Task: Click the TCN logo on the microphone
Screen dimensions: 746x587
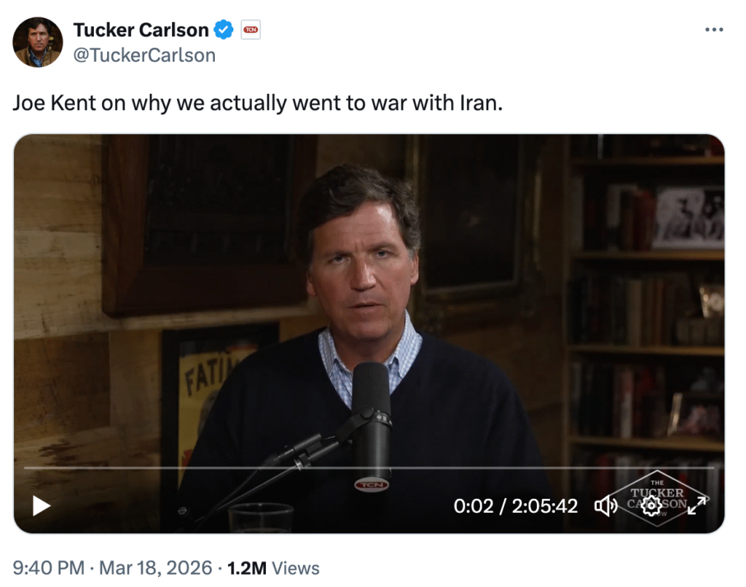Action: (x=372, y=484)
